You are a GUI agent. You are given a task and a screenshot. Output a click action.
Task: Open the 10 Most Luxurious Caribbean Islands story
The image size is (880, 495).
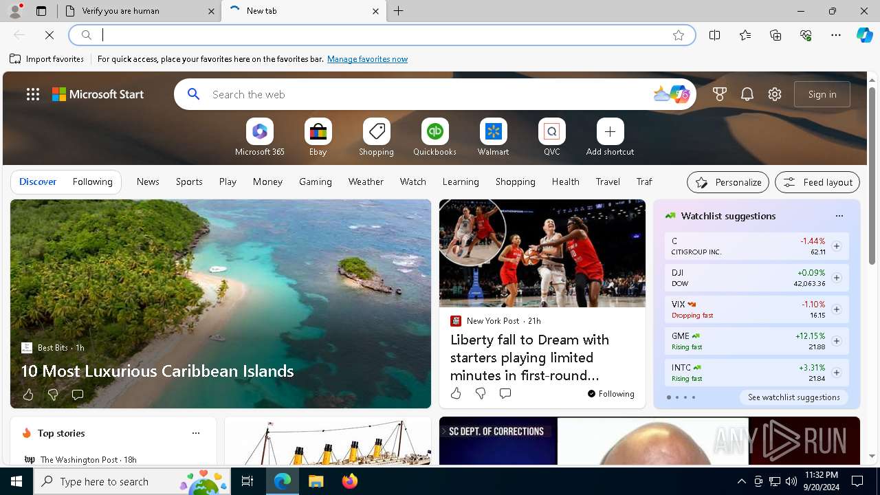157,371
